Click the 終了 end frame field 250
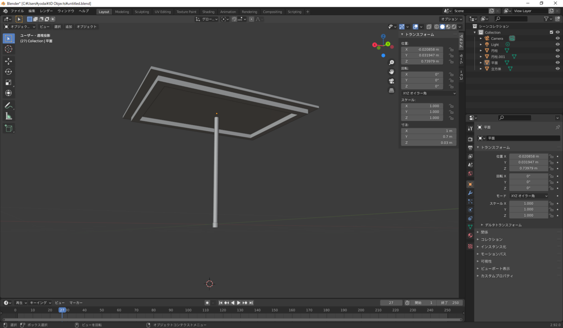 450,303
